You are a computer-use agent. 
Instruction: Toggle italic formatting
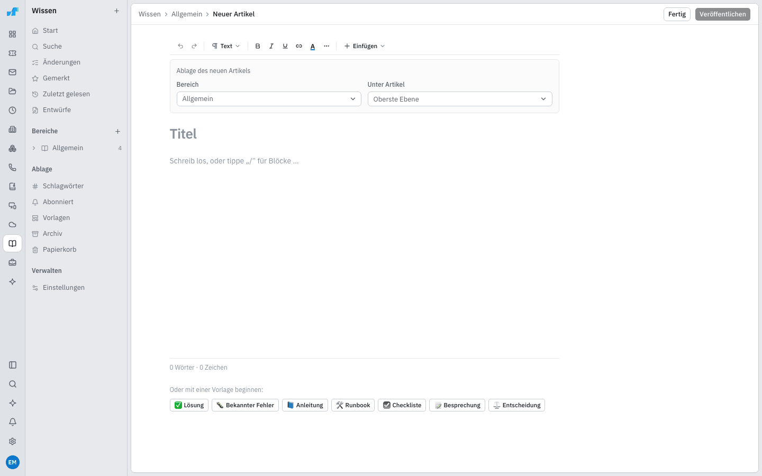click(271, 46)
